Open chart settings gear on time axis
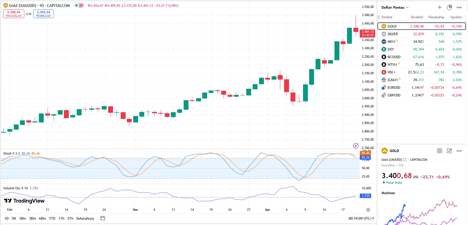The height and width of the screenshot is (225, 468). [x=368, y=210]
